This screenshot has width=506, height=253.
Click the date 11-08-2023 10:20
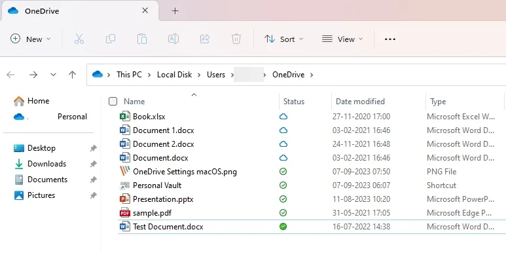[361, 199]
